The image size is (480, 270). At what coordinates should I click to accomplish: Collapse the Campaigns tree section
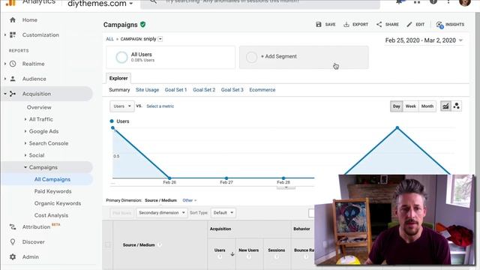click(25, 167)
